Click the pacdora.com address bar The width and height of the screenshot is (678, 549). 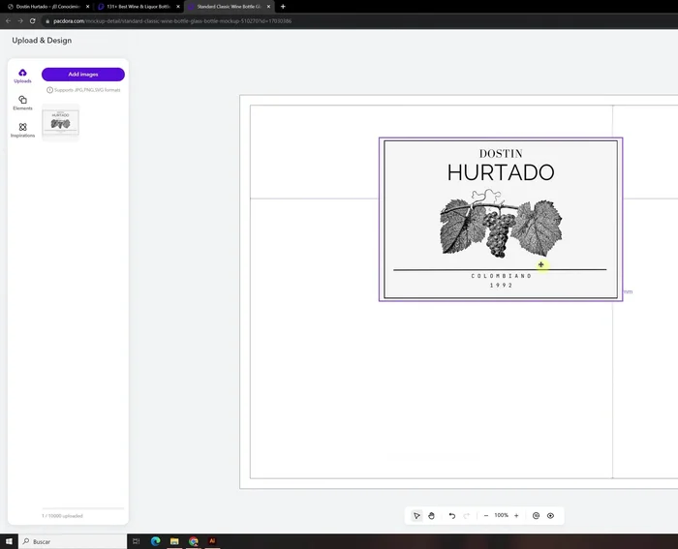[x=359, y=20]
